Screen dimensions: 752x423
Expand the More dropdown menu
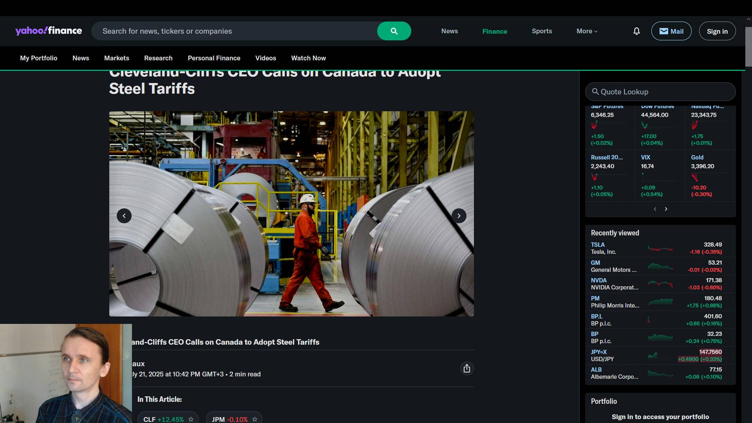pos(587,31)
